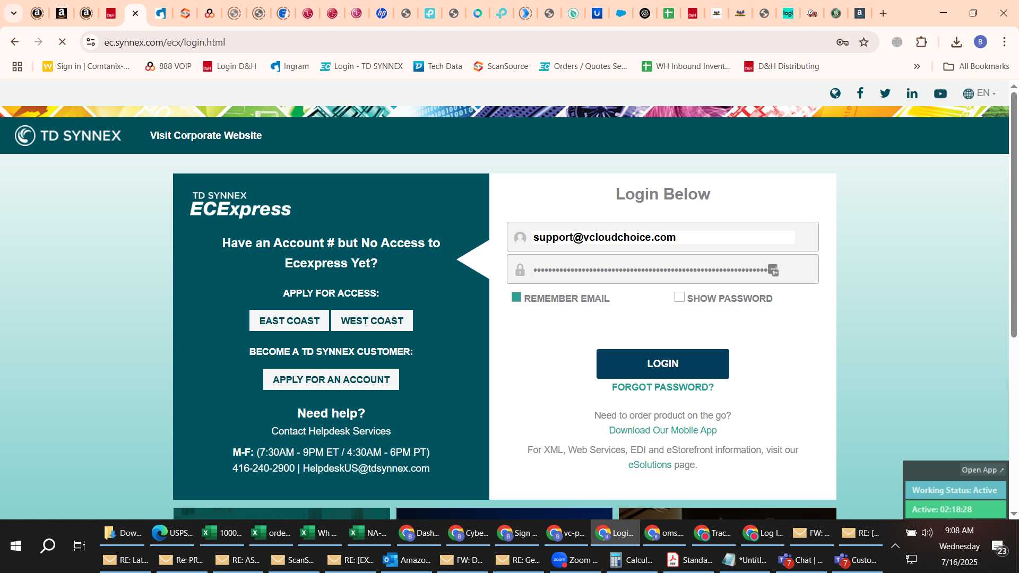Open Visit Corporate Website link
The width and height of the screenshot is (1019, 573).
[205, 135]
